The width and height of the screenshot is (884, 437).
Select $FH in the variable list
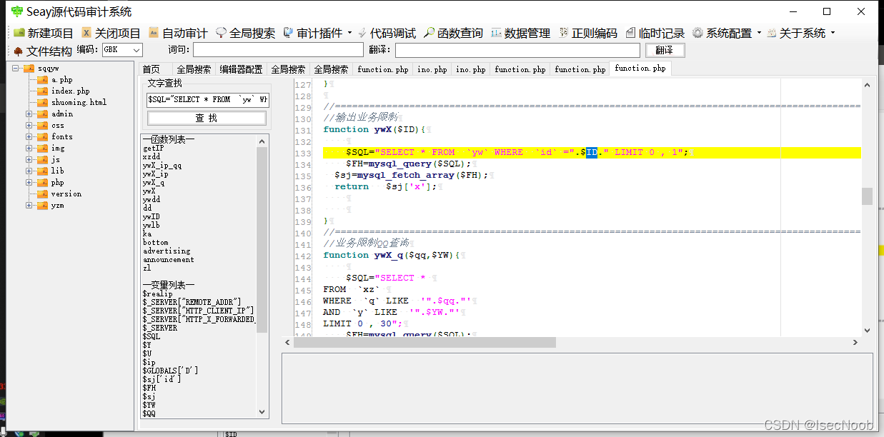click(x=149, y=388)
